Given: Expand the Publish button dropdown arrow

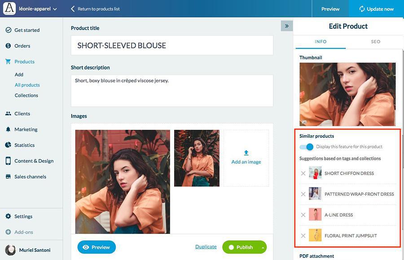Looking at the screenshot, I should [x=263, y=247].
